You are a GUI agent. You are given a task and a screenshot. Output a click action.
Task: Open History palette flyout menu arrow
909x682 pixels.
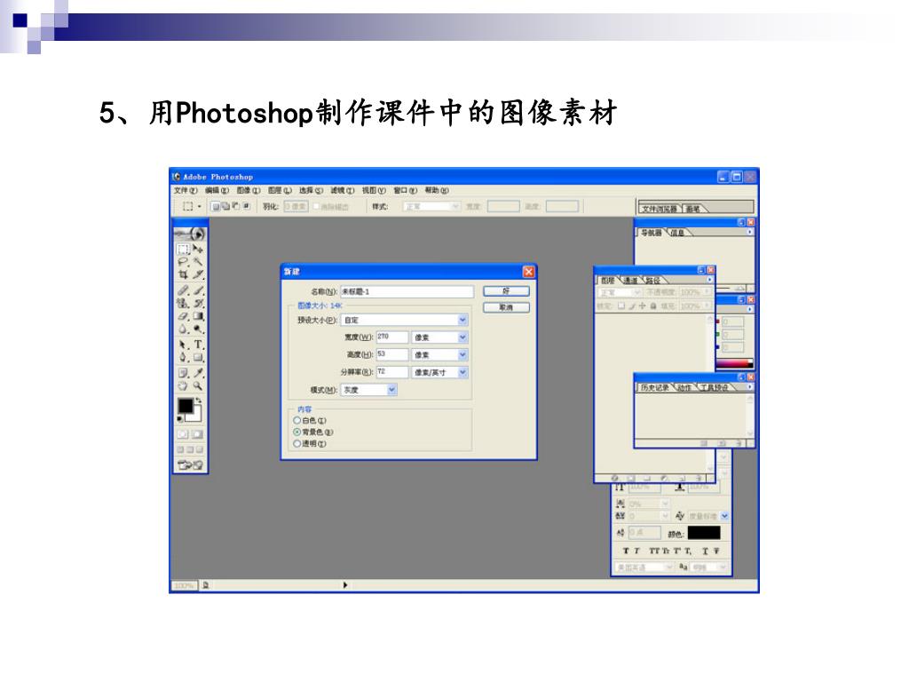[x=749, y=387]
